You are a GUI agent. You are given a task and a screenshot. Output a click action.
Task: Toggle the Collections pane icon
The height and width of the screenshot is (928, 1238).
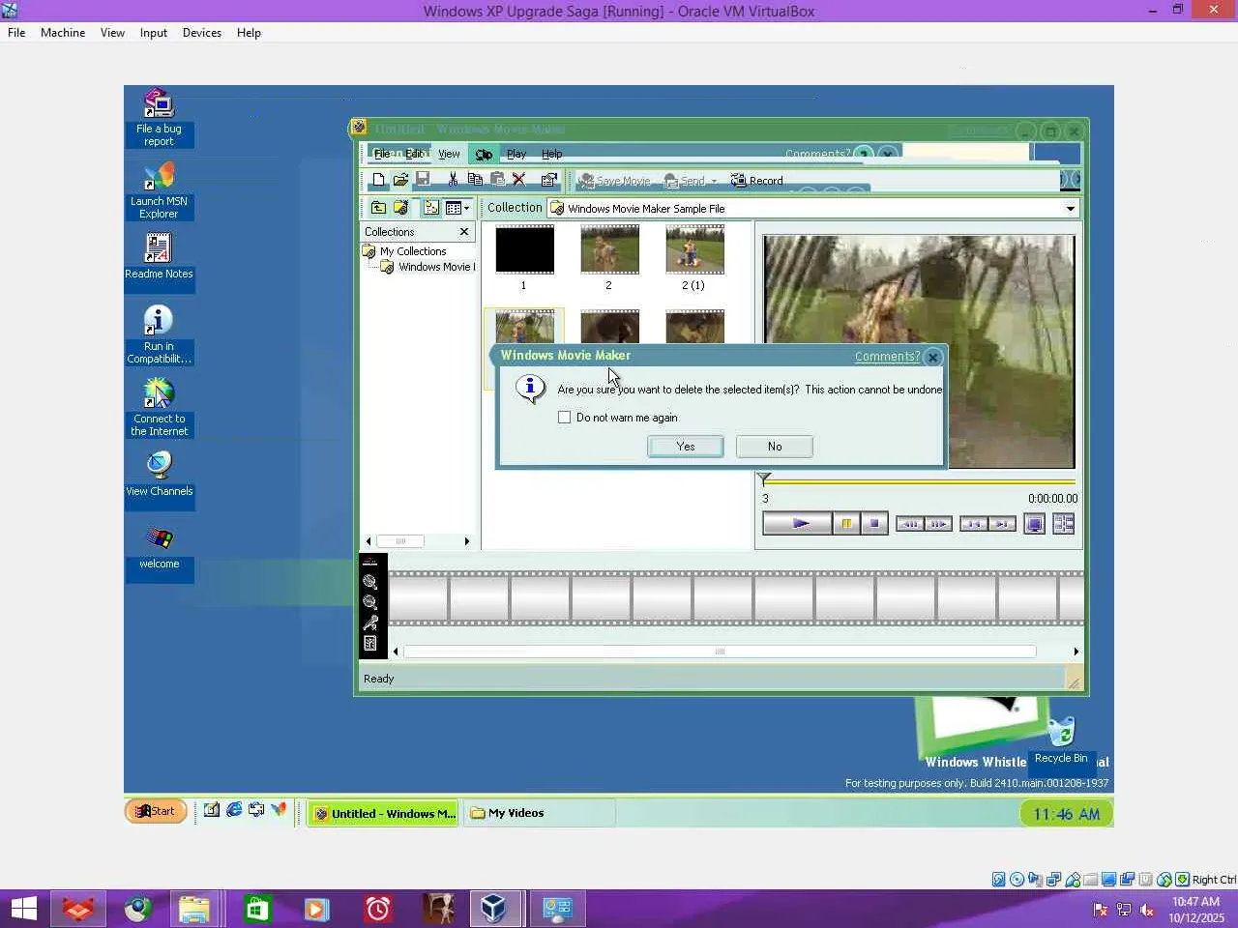pyautogui.click(x=431, y=208)
